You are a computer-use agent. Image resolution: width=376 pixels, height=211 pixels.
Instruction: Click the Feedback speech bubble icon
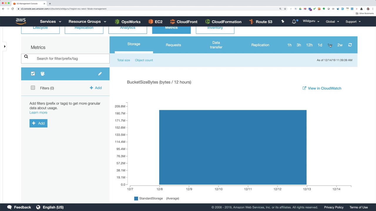(9, 207)
